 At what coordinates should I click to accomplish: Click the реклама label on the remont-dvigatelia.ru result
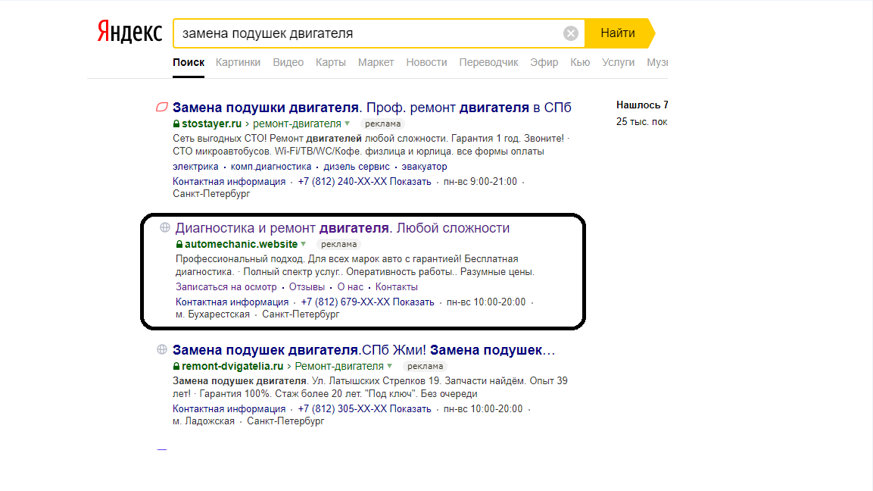425,366
